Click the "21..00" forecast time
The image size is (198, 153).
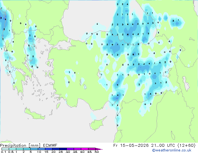coord(158,146)
